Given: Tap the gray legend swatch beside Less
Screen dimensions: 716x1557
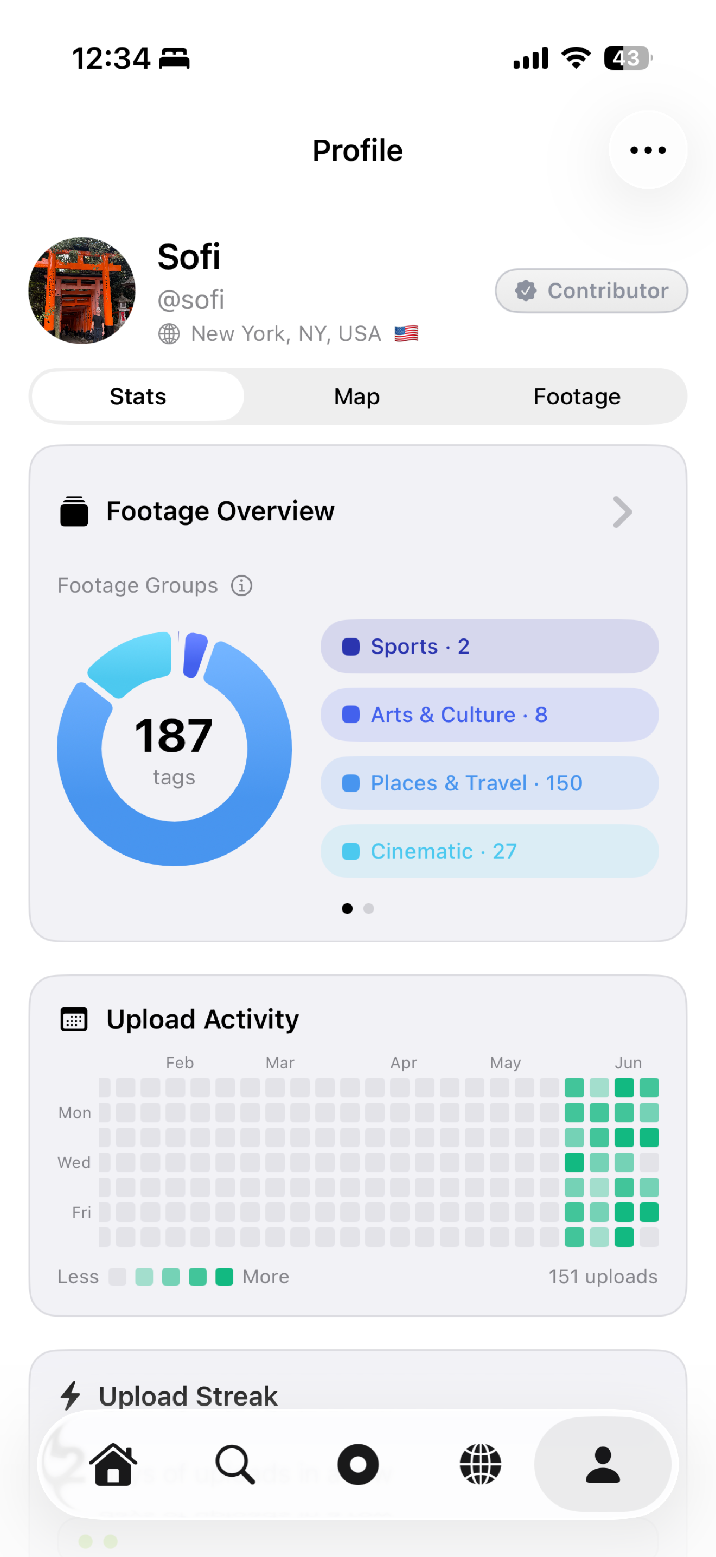Looking at the screenshot, I should 117,1276.
